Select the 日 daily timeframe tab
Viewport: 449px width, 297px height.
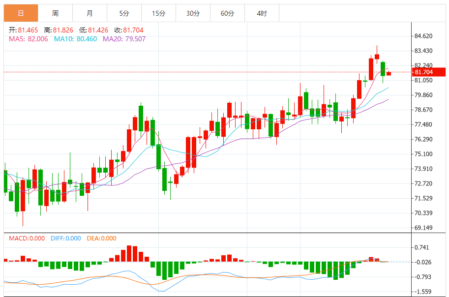coord(21,13)
